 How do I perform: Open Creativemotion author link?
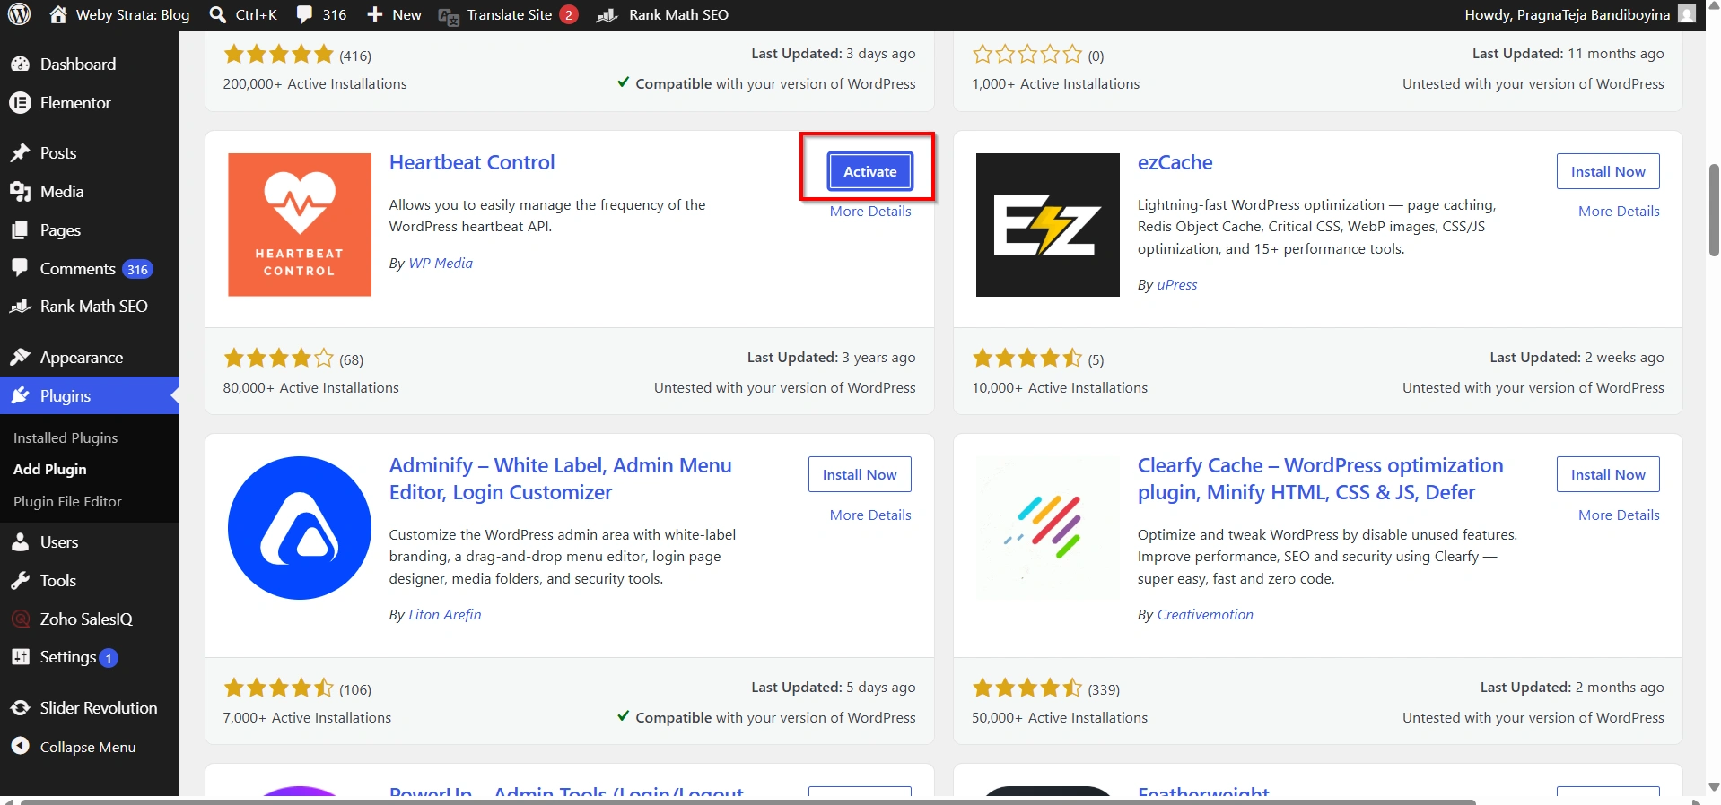tap(1205, 614)
